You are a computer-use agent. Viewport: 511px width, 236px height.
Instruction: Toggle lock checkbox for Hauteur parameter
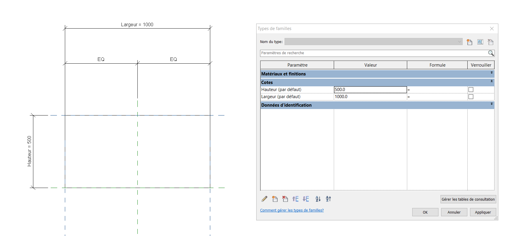point(471,90)
